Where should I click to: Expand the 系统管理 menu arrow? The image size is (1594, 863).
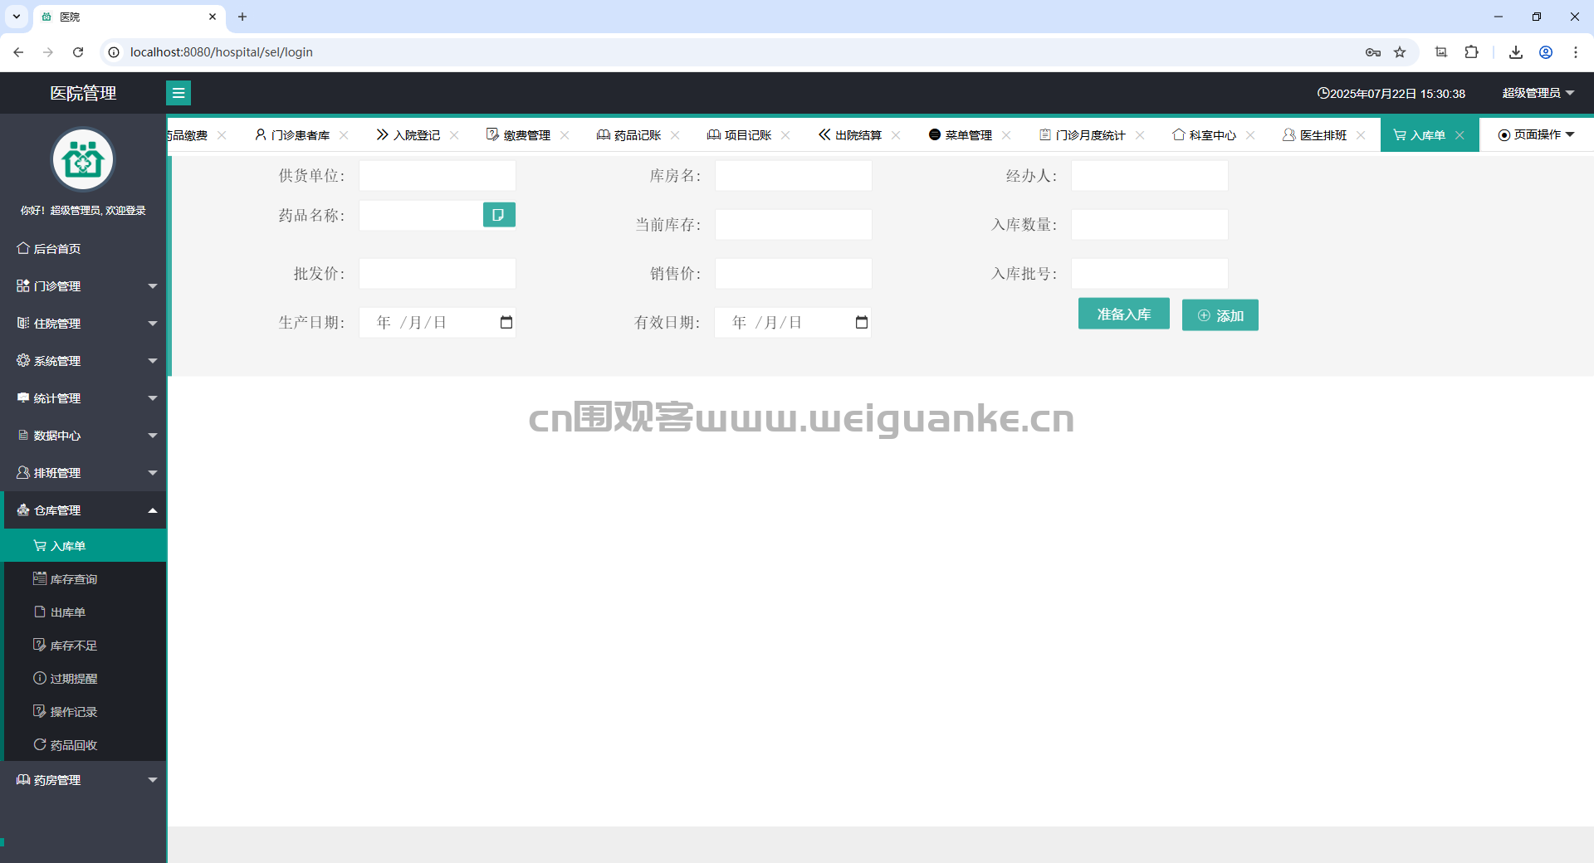point(153,361)
